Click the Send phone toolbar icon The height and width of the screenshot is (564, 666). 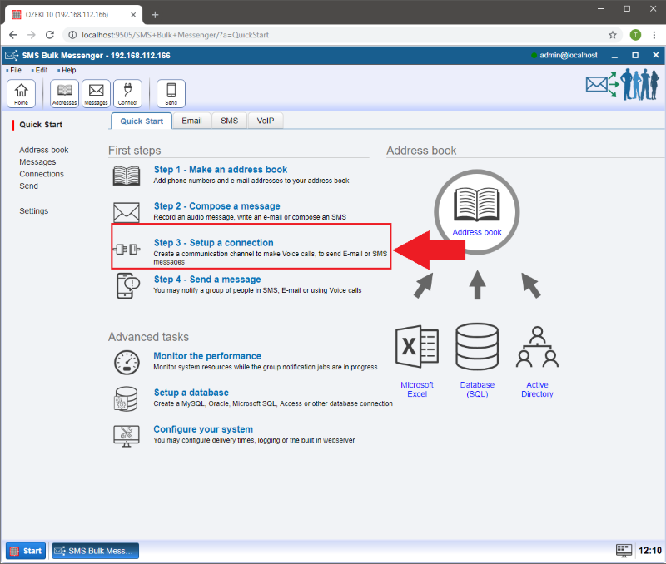click(x=171, y=92)
